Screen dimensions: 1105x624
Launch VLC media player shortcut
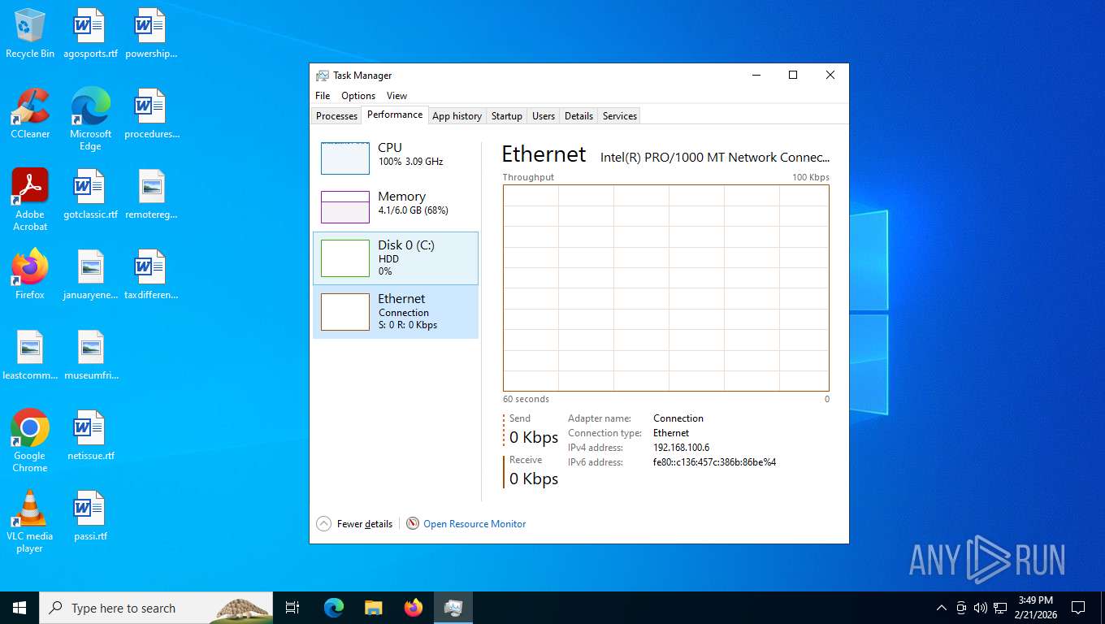[30, 521]
